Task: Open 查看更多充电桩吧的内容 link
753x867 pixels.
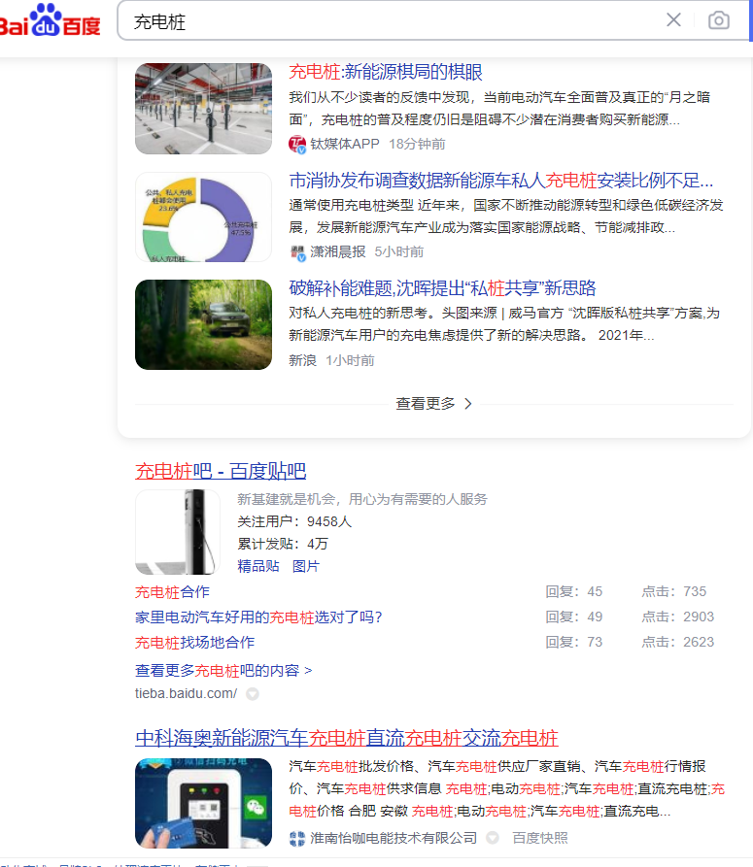Action: 223,671
